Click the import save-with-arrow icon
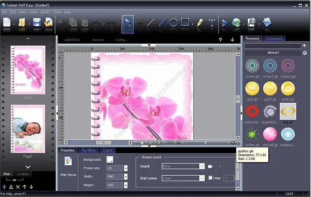 (x=48, y=22)
